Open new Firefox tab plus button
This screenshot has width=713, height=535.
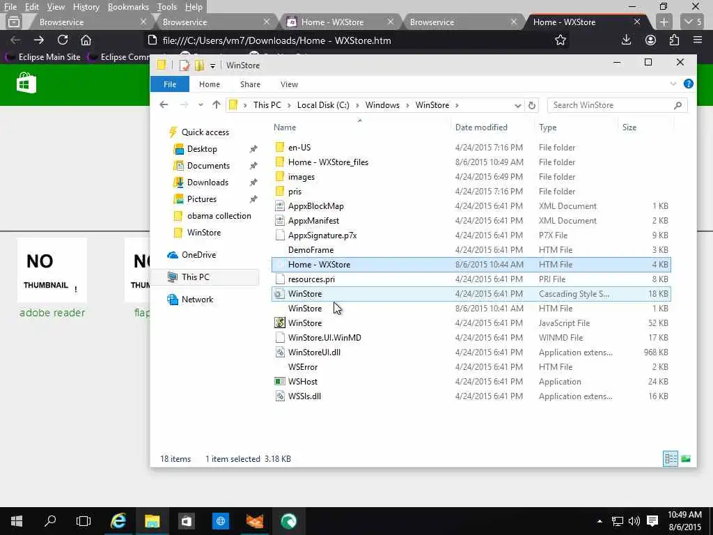[664, 22]
